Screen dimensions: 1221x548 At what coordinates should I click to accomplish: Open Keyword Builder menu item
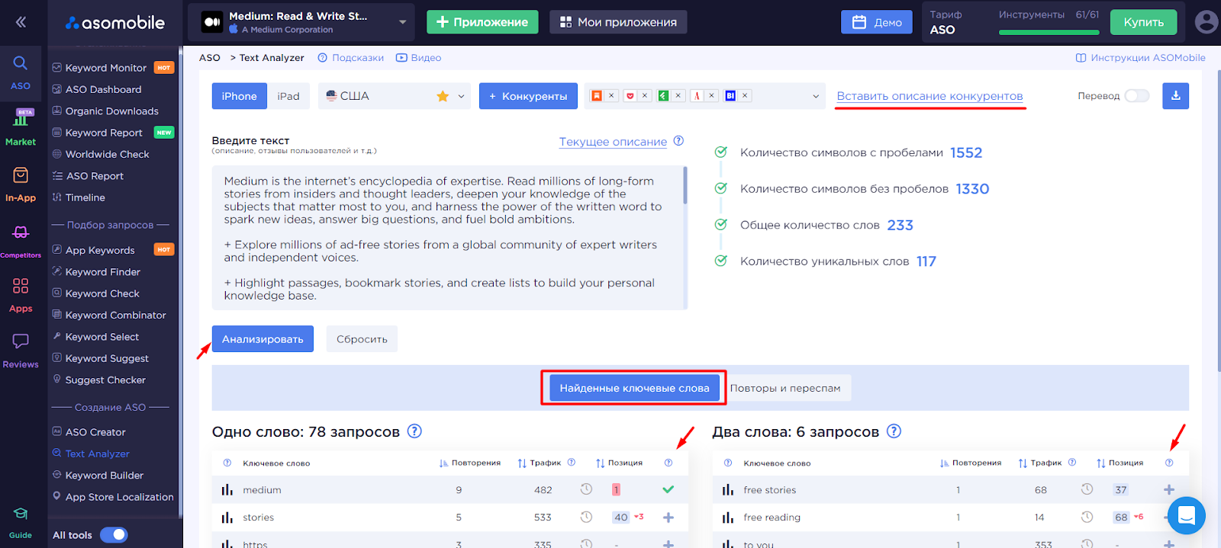click(x=104, y=475)
